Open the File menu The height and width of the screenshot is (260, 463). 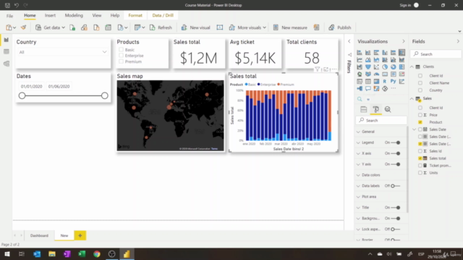point(9,16)
